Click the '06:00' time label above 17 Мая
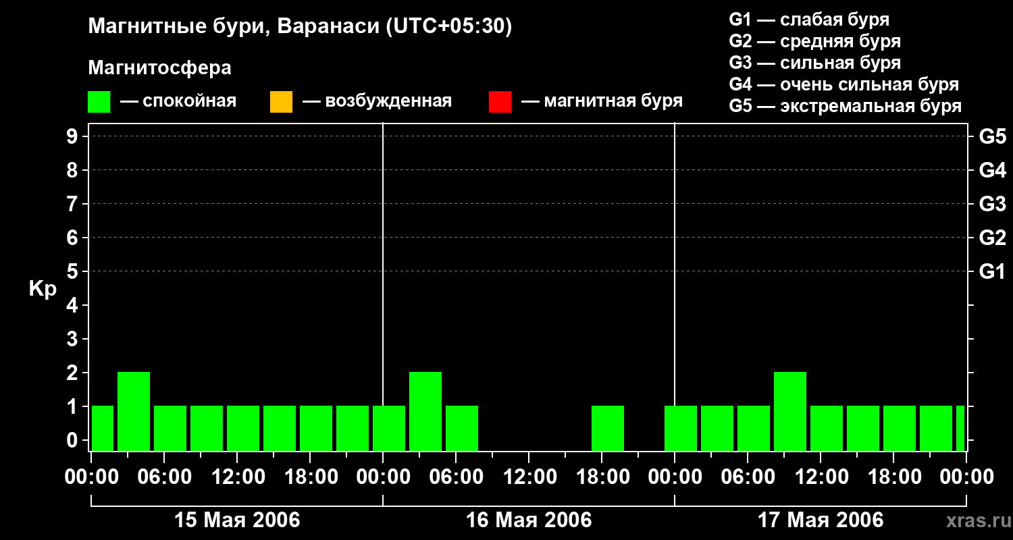Image resolution: width=1013 pixels, height=540 pixels. (748, 477)
